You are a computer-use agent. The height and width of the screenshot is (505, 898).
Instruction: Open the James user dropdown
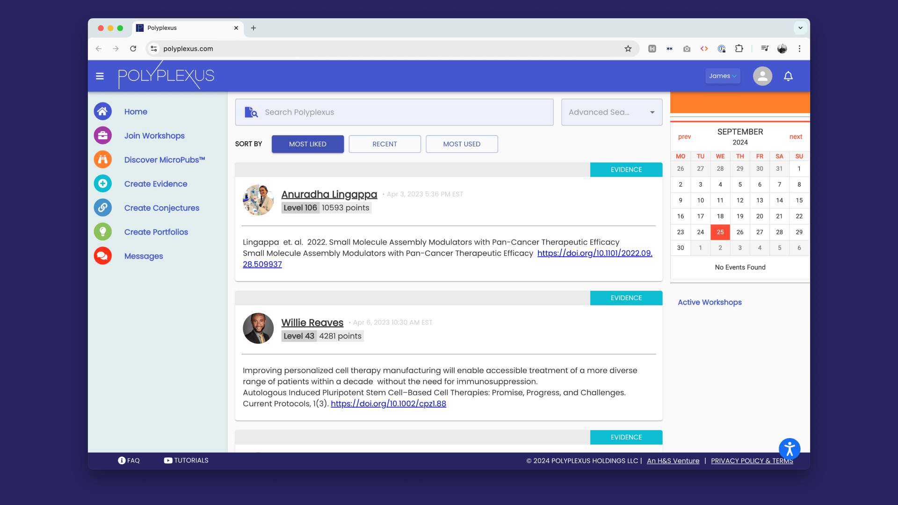point(723,76)
